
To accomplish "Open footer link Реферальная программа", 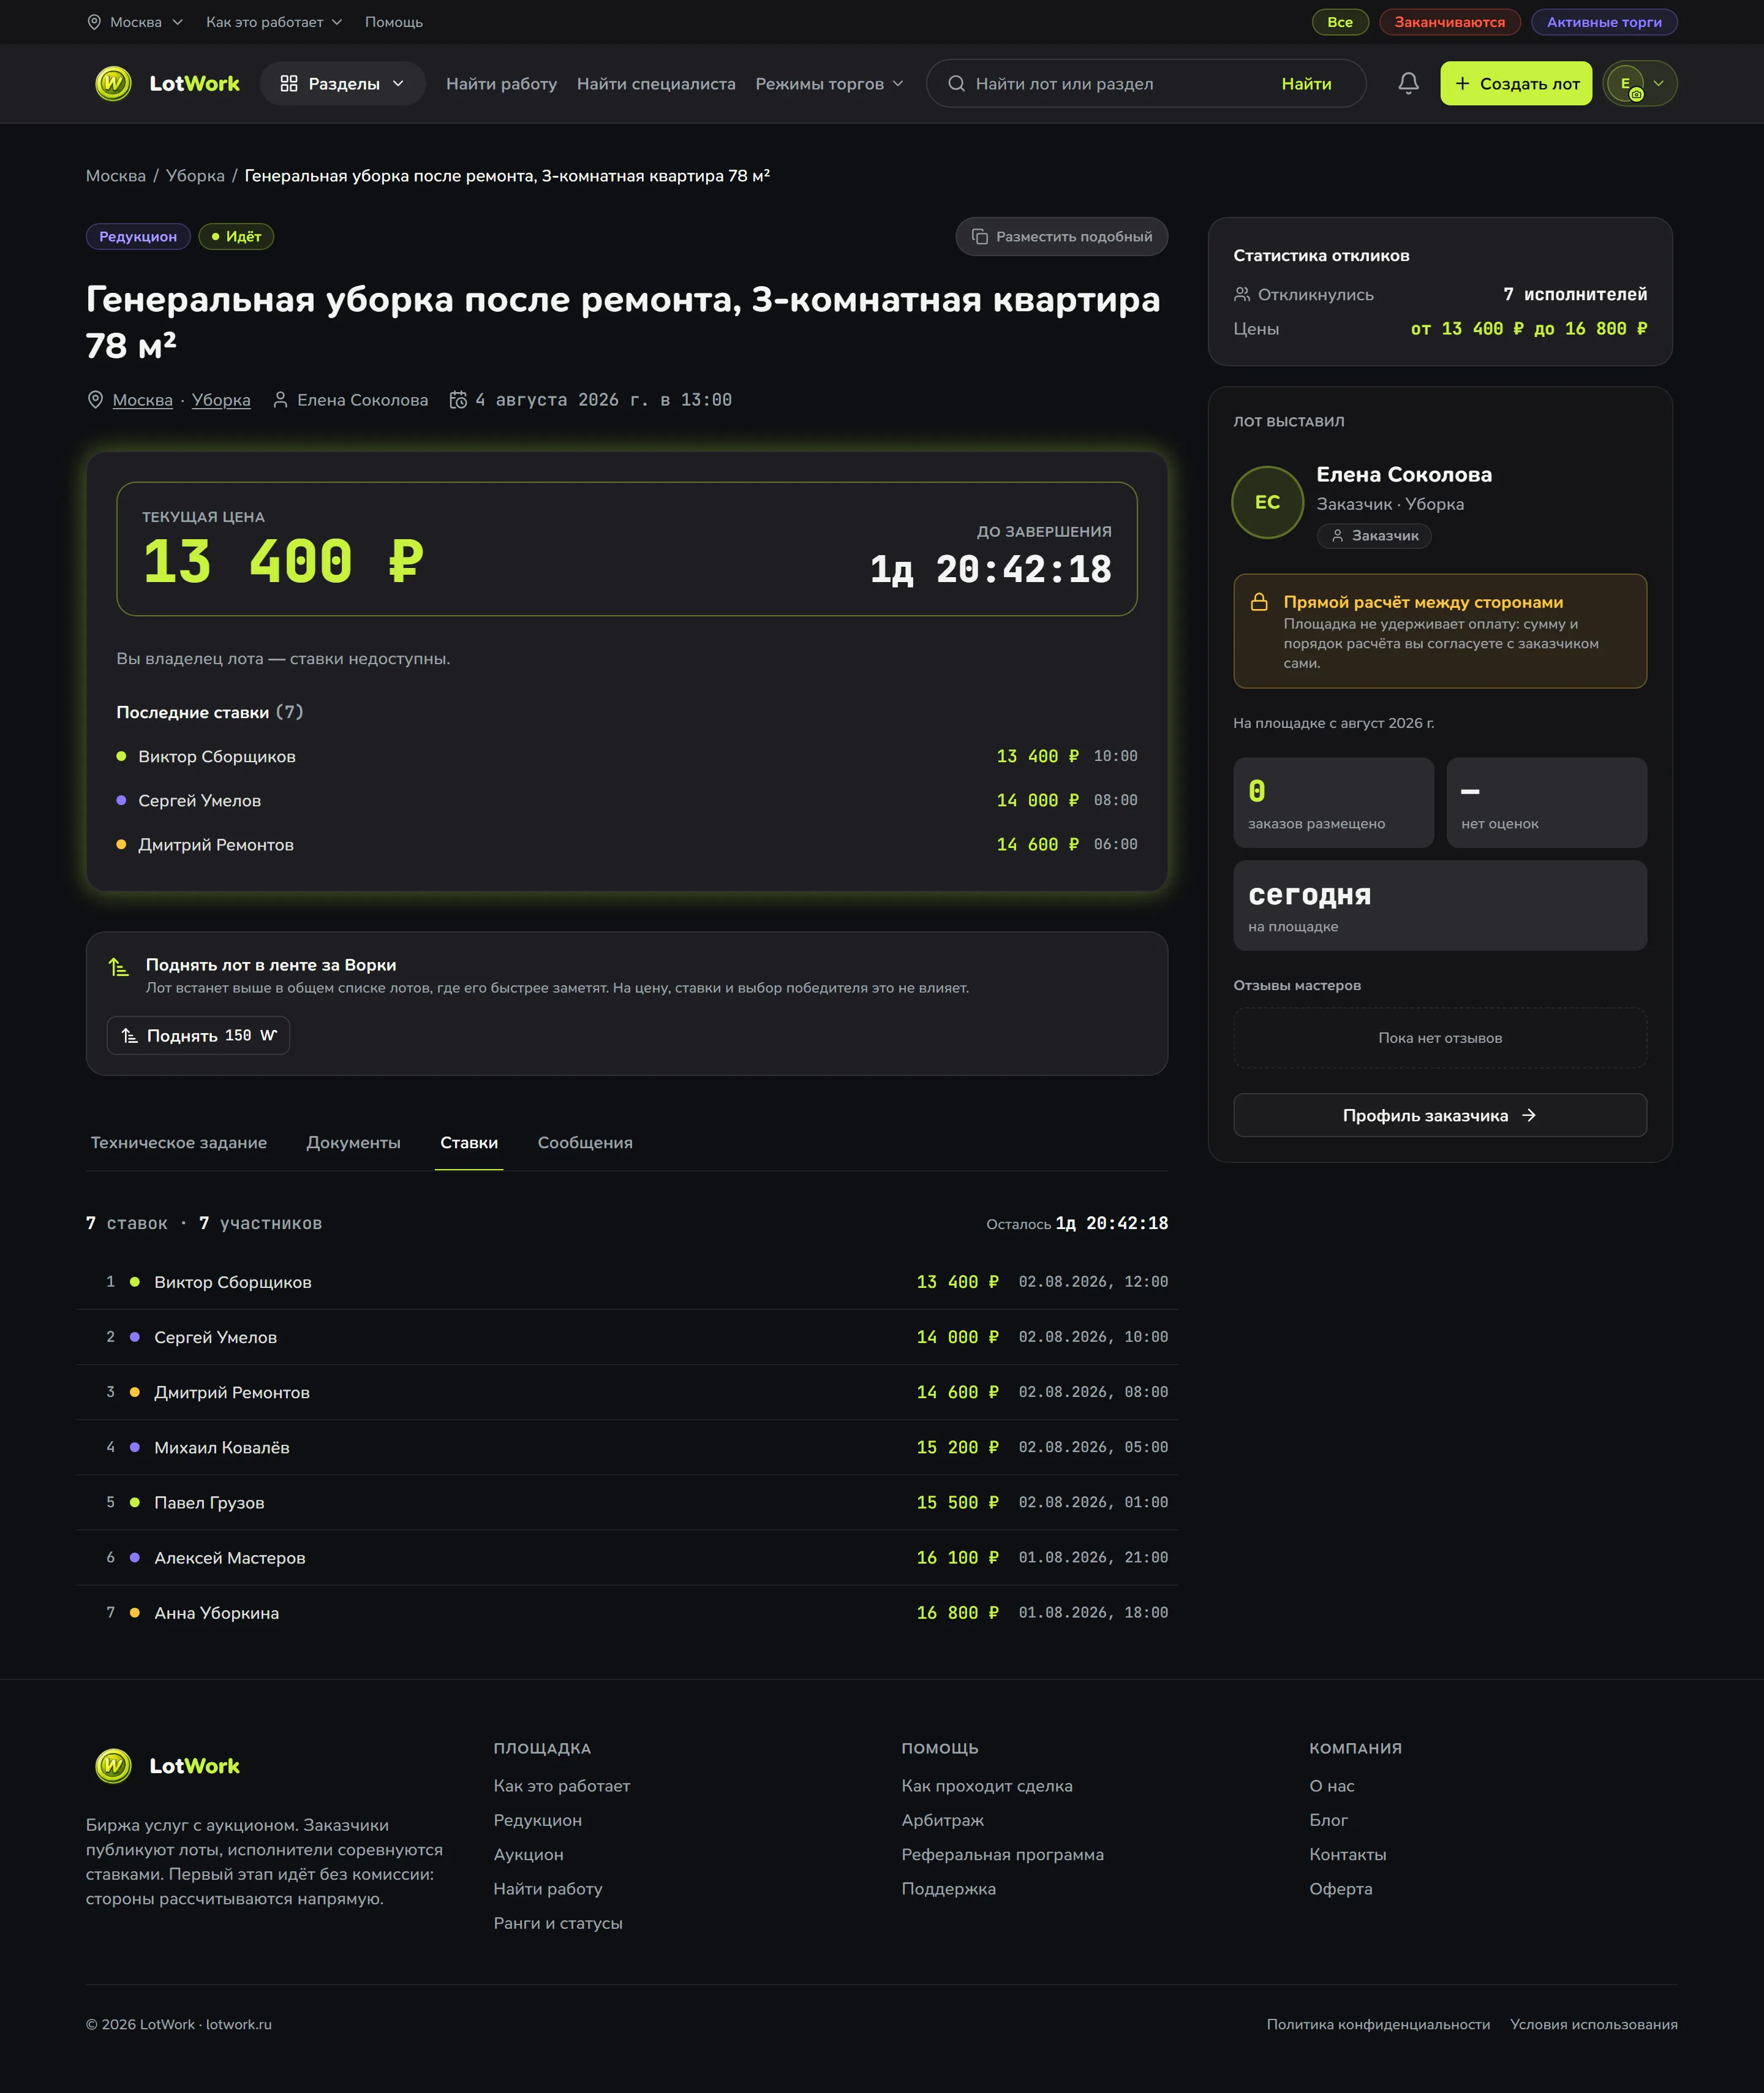I will 1003,1855.
